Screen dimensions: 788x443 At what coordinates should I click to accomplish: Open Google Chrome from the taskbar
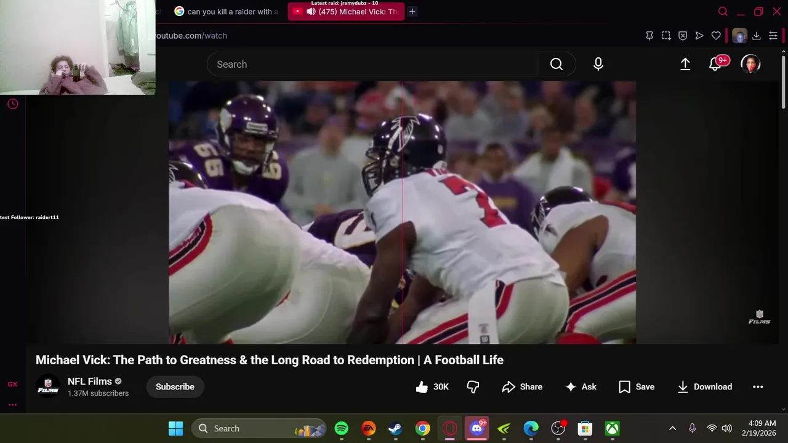422,428
